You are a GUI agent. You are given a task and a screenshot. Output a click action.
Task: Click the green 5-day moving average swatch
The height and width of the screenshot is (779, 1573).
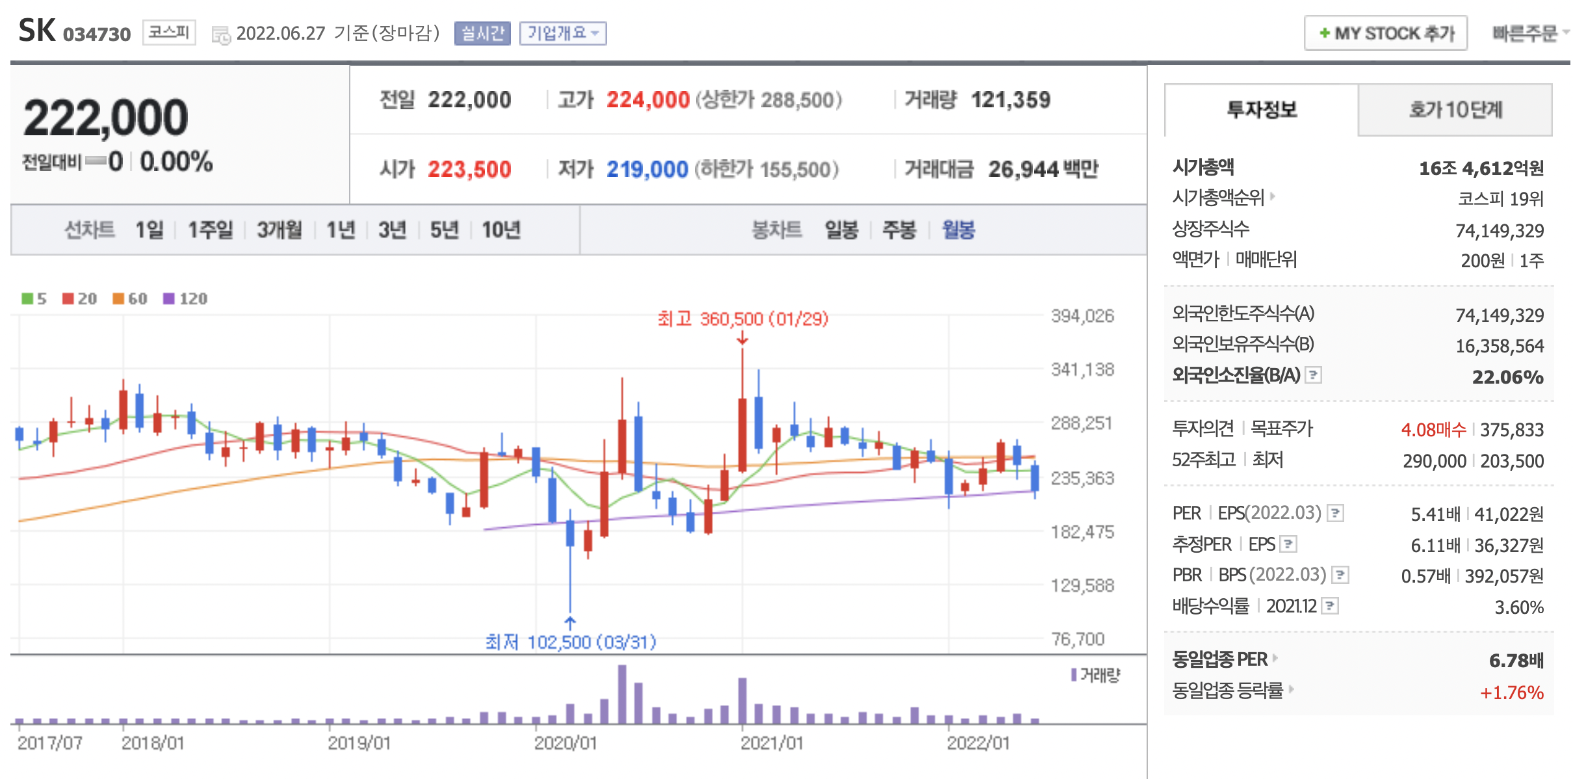(27, 298)
